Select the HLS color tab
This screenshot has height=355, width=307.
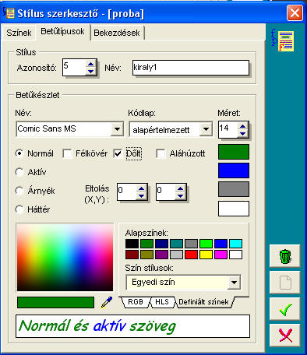pyautogui.click(x=162, y=302)
